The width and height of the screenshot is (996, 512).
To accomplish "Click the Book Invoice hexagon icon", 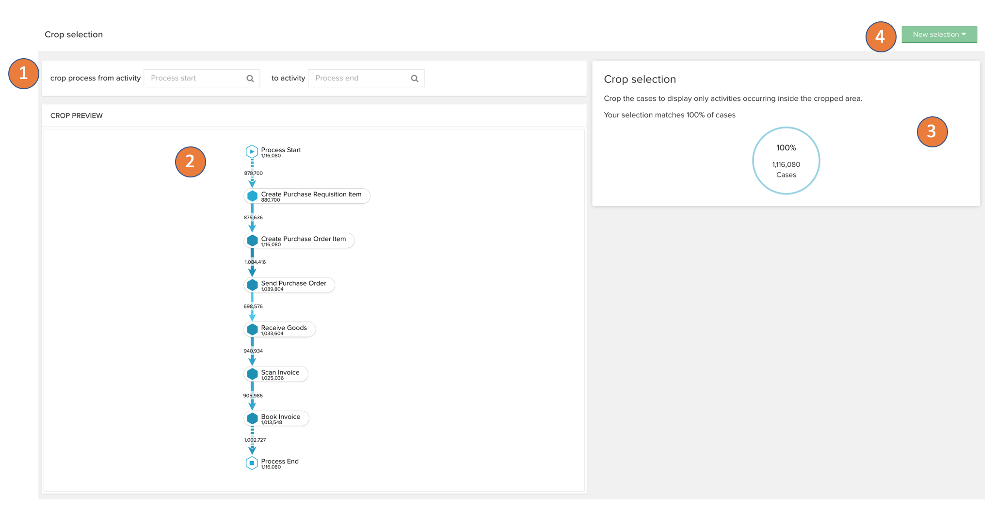I will click(252, 418).
